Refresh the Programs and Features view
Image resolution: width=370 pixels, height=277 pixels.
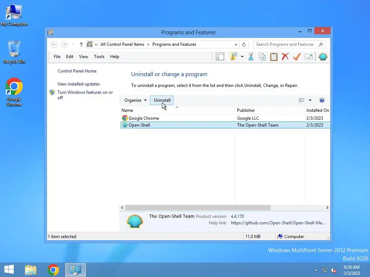[244, 44]
